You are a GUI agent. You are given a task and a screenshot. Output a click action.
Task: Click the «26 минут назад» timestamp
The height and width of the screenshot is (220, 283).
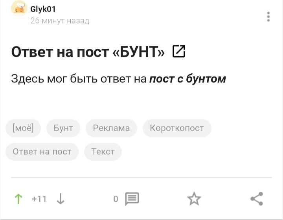[60, 21]
